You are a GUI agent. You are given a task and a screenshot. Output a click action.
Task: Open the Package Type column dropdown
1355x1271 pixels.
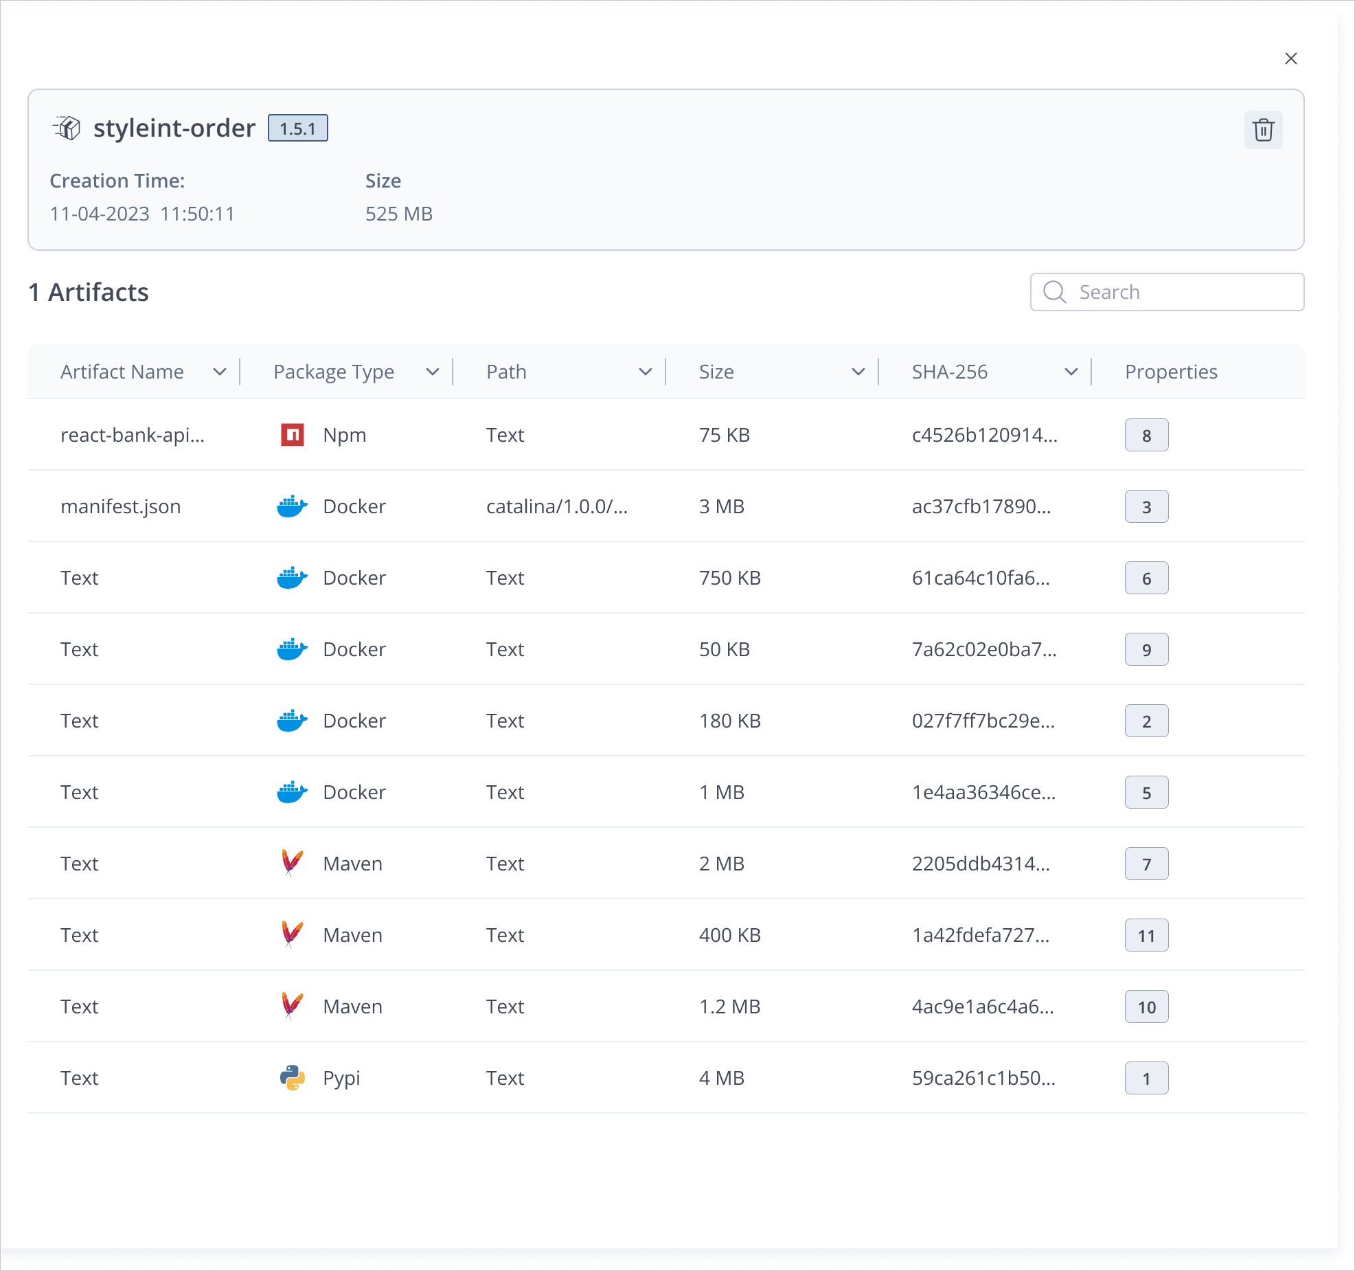pos(433,372)
